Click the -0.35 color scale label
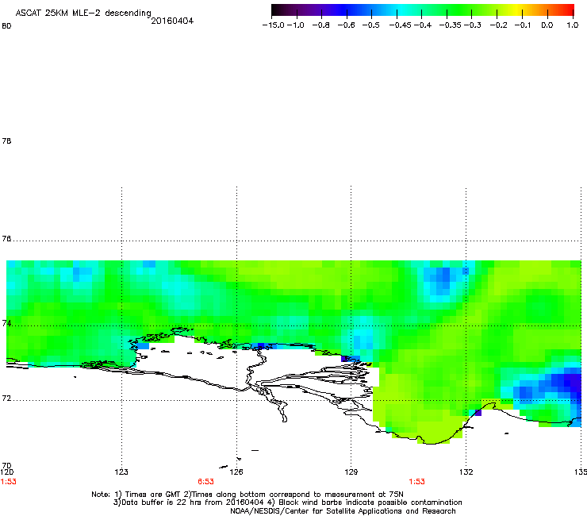 (x=451, y=25)
